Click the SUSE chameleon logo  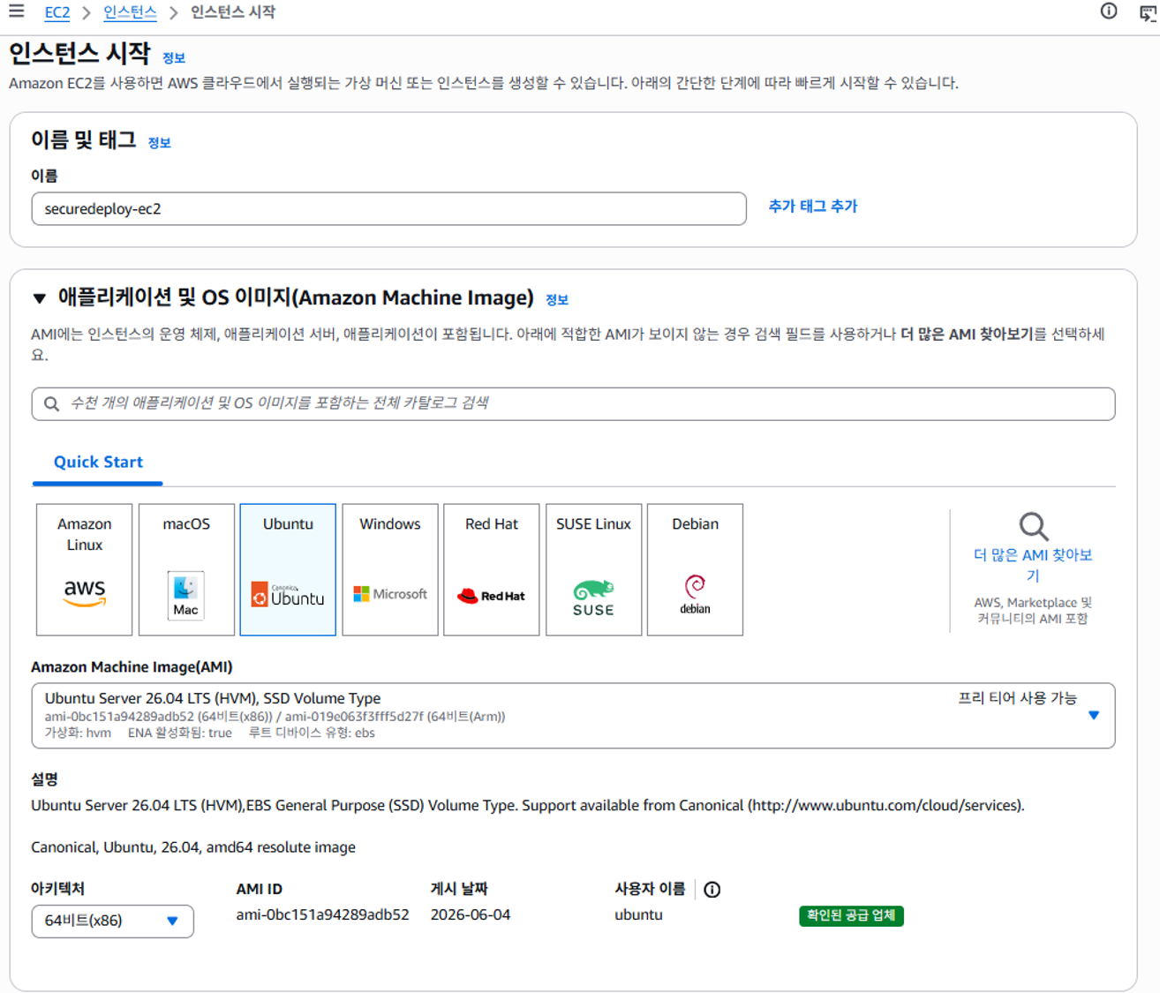tap(593, 598)
